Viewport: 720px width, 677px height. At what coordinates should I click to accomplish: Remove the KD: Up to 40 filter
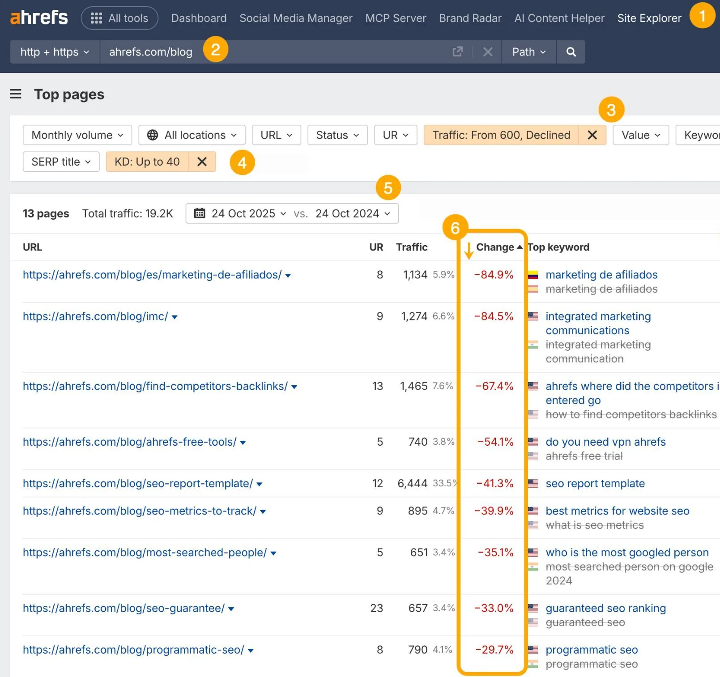tap(202, 162)
